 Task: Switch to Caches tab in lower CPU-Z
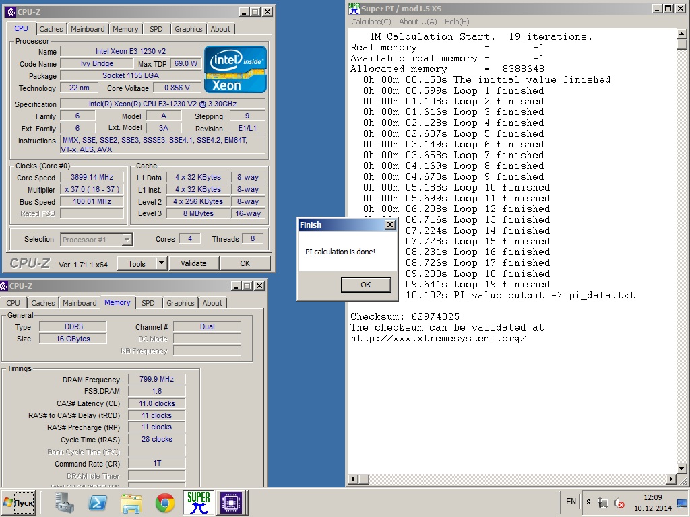coord(42,303)
